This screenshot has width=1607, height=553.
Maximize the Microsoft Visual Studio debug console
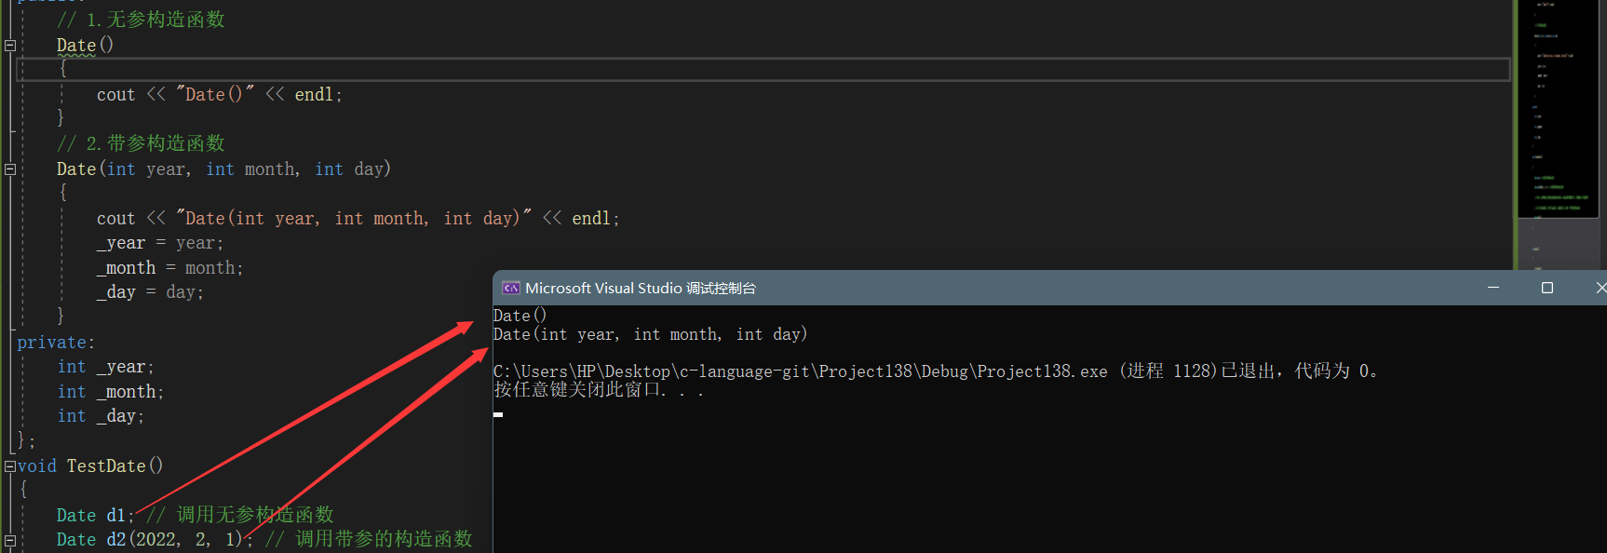click(x=1547, y=288)
